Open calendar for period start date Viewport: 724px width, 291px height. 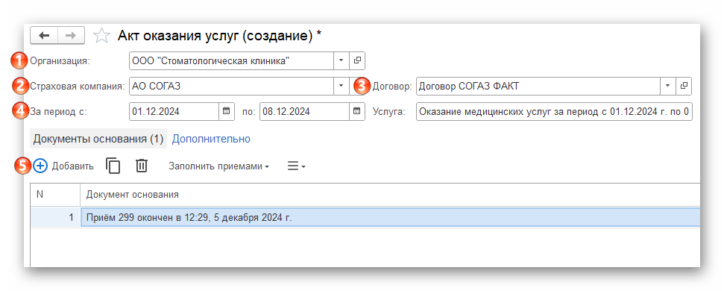tap(226, 111)
